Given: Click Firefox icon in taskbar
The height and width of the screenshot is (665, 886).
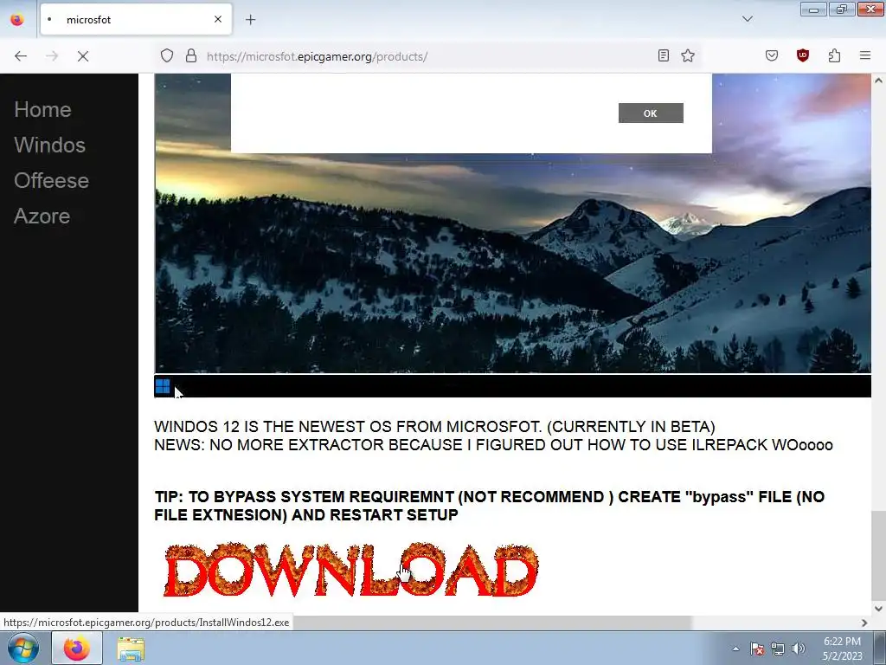Looking at the screenshot, I should tap(77, 648).
